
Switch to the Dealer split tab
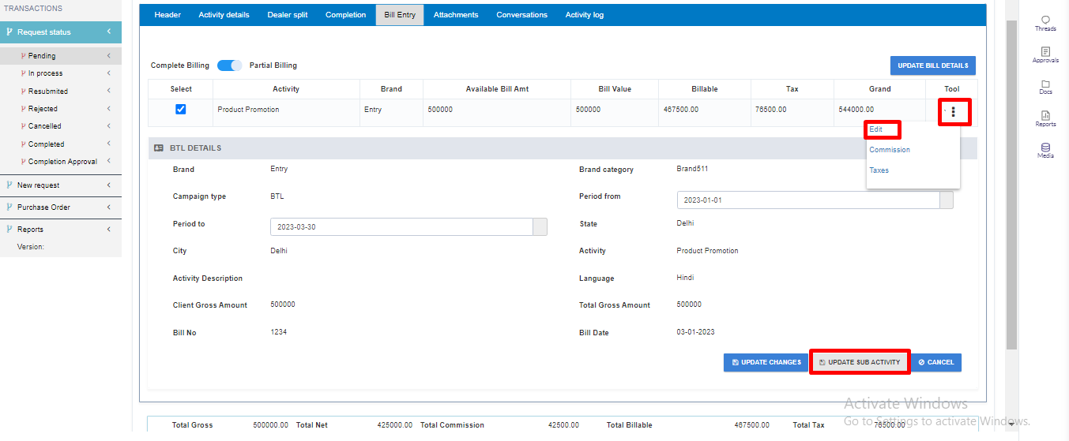click(288, 15)
